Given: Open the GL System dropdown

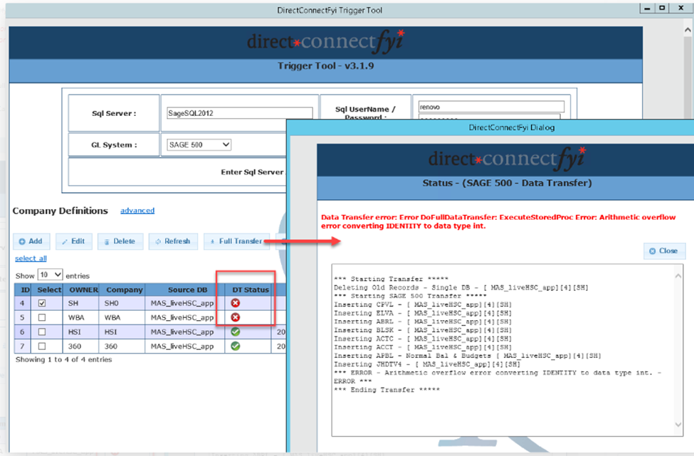Looking at the screenshot, I should [199, 144].
